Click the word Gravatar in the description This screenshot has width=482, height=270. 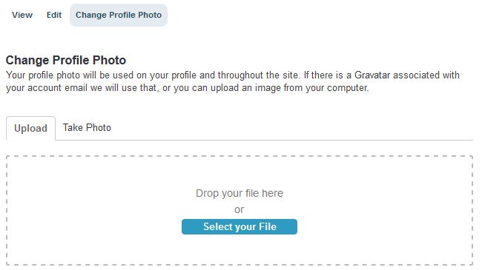pyautogui.click(x=372, y=75)
